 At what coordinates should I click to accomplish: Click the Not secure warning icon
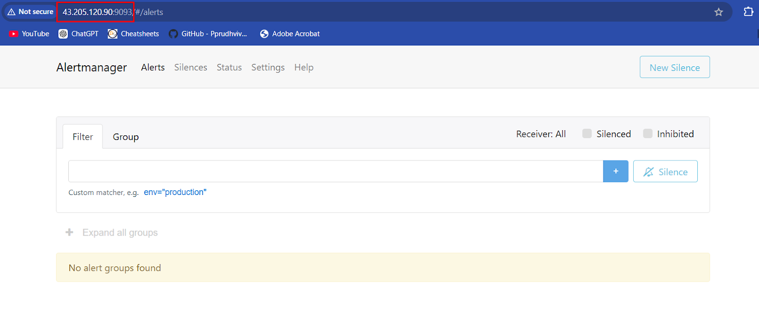(11, 12)
